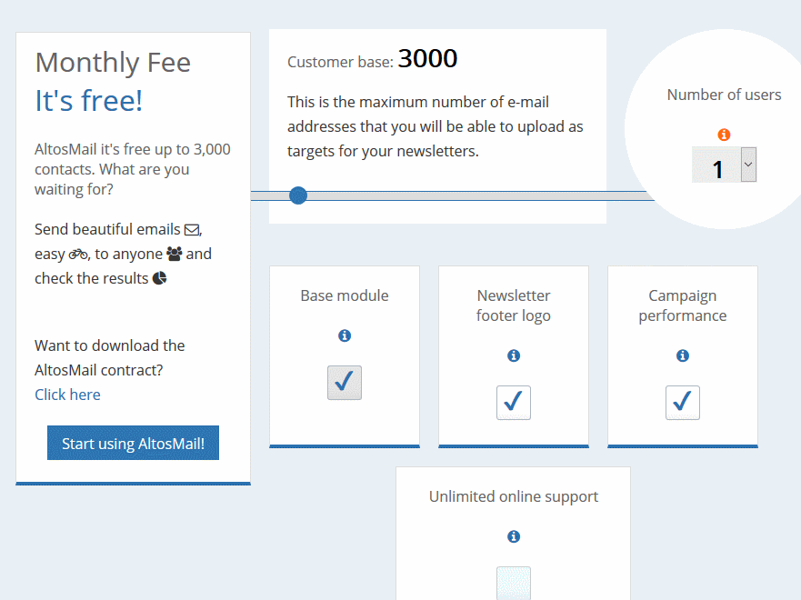The width and height of the screenshot is (801, 600).
Task: Enable the Unlimited online support checkbox
Action: click(514, 583)
